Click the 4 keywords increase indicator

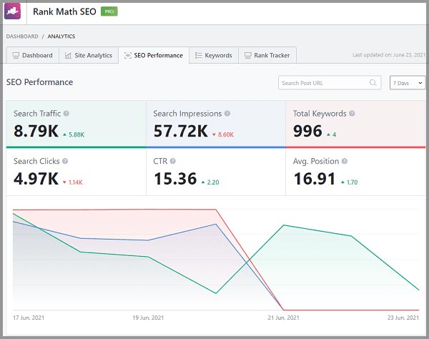(x=331, y=134)
